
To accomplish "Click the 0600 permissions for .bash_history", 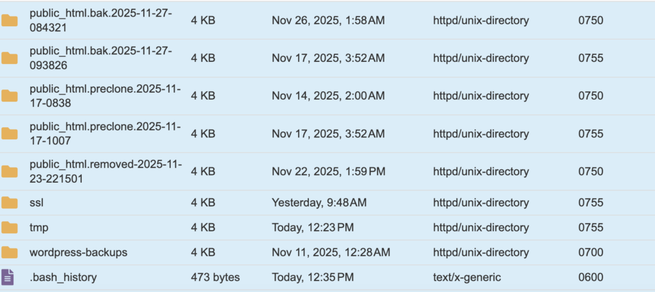I will click(x=590, y=277).
